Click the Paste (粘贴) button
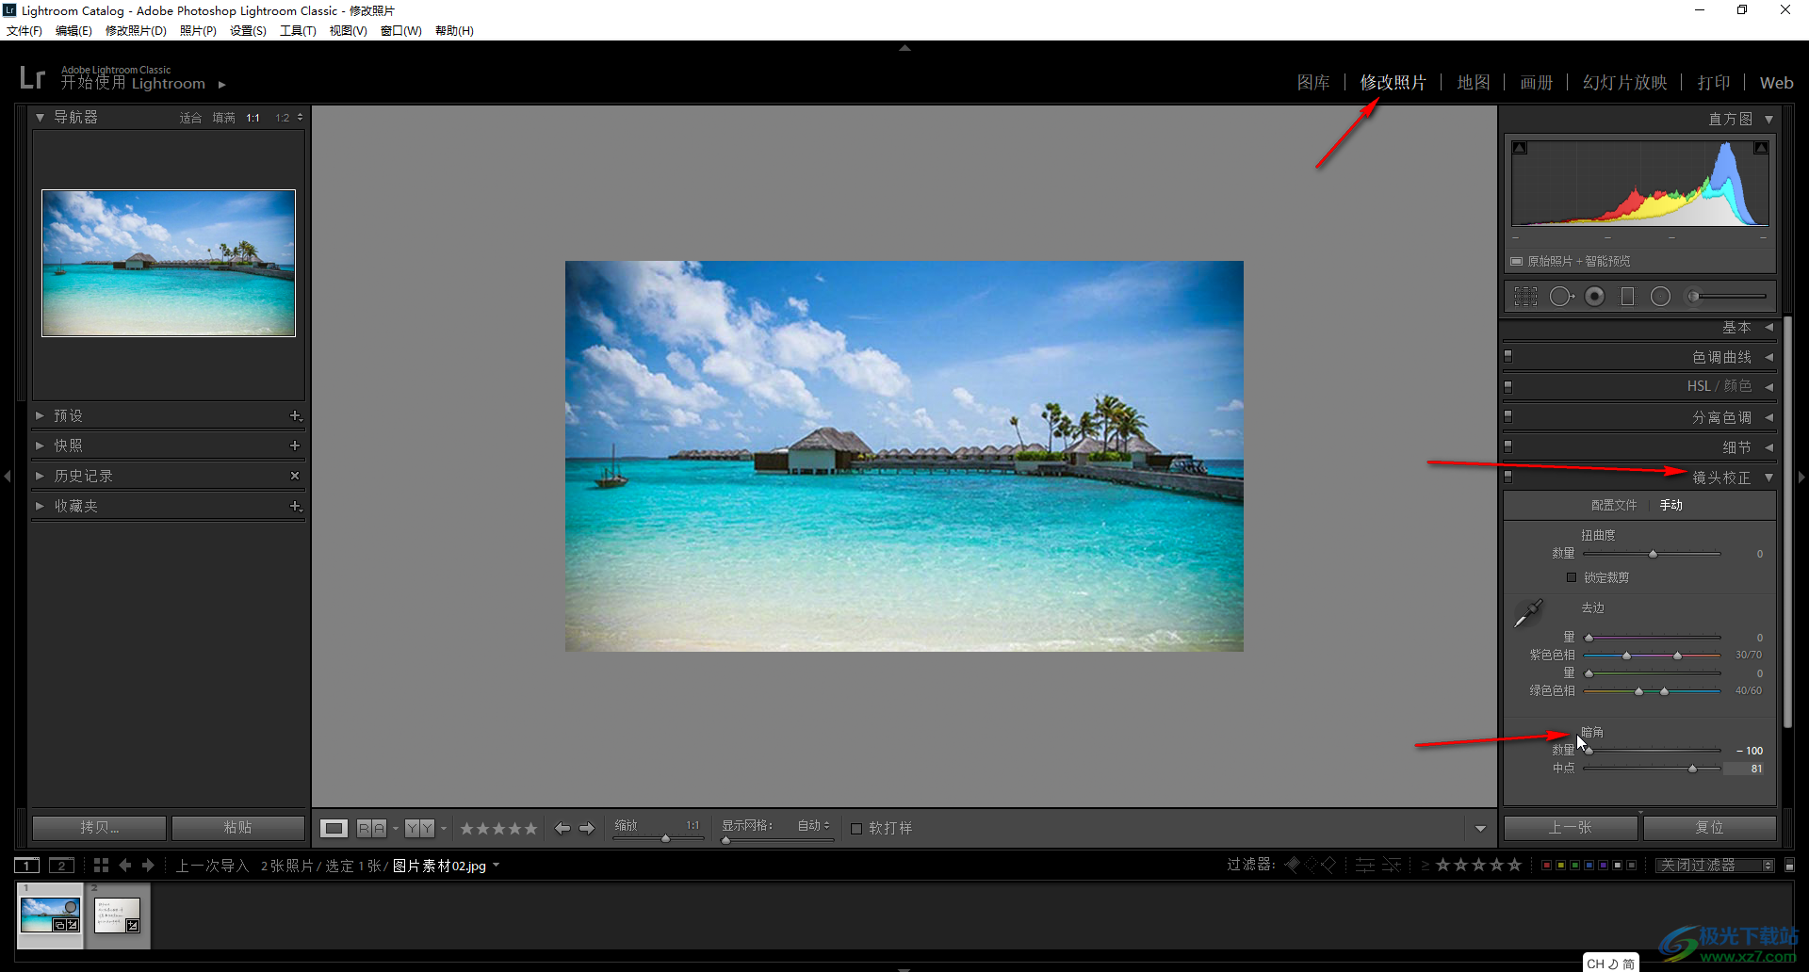 click(237, 828)
